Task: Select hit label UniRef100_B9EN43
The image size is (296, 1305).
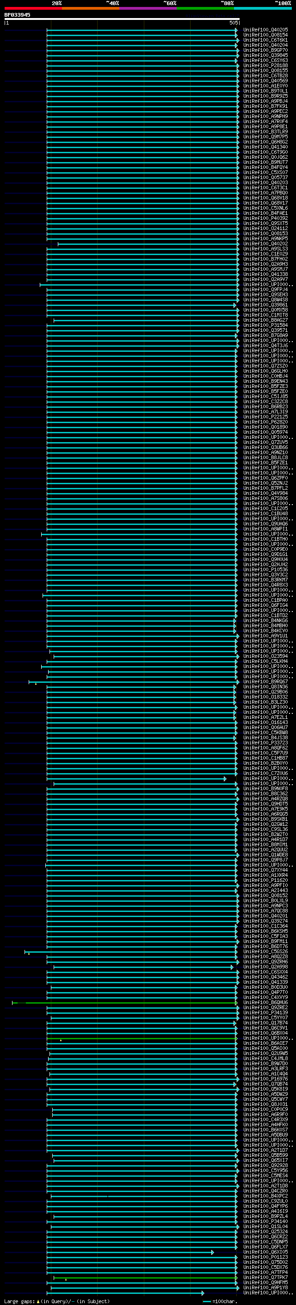Action: [x=265, y=381]
